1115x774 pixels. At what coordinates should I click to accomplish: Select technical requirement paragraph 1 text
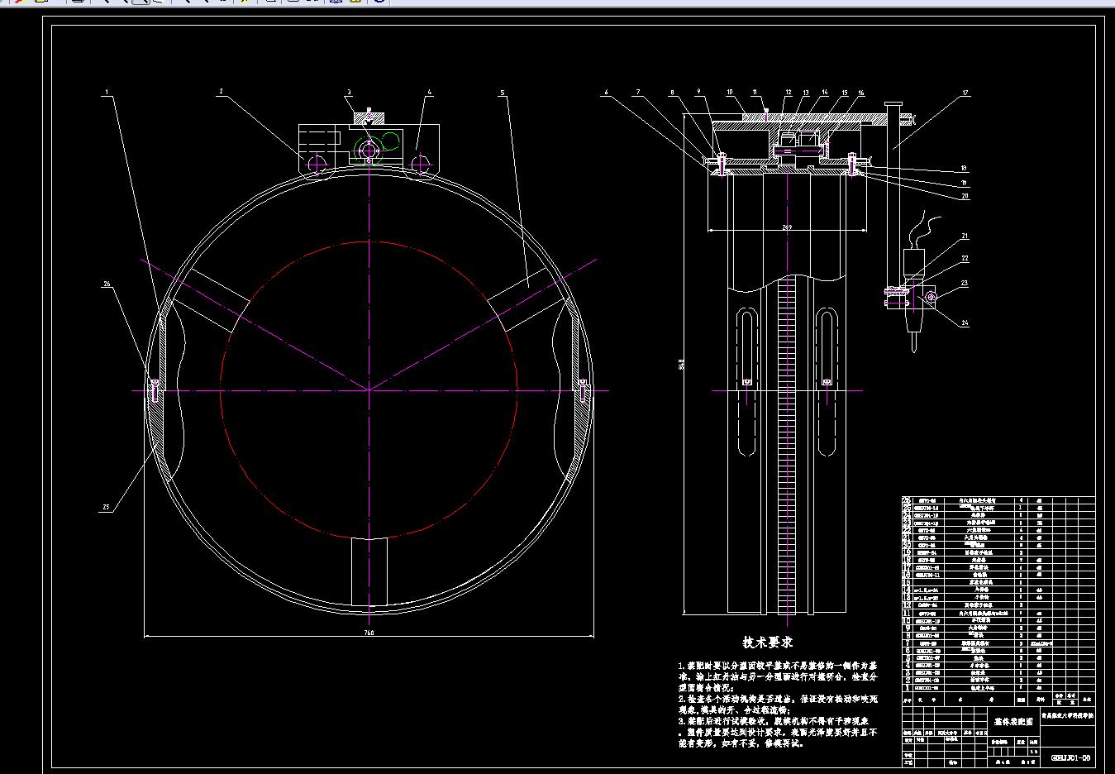coord(778,676)
